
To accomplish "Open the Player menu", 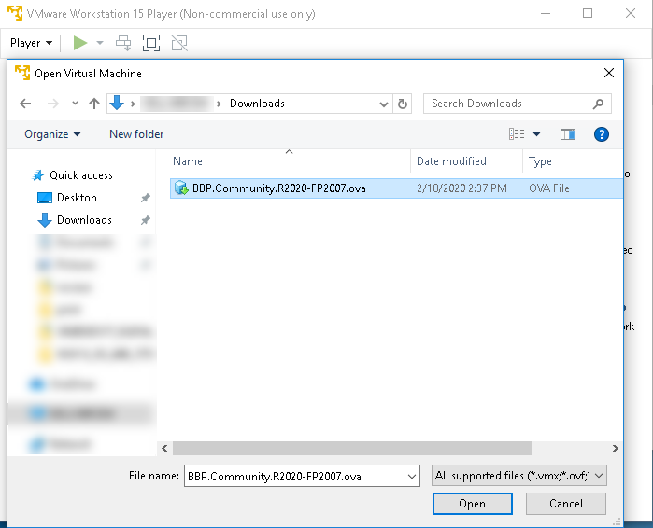I will [x=31, y=43].
